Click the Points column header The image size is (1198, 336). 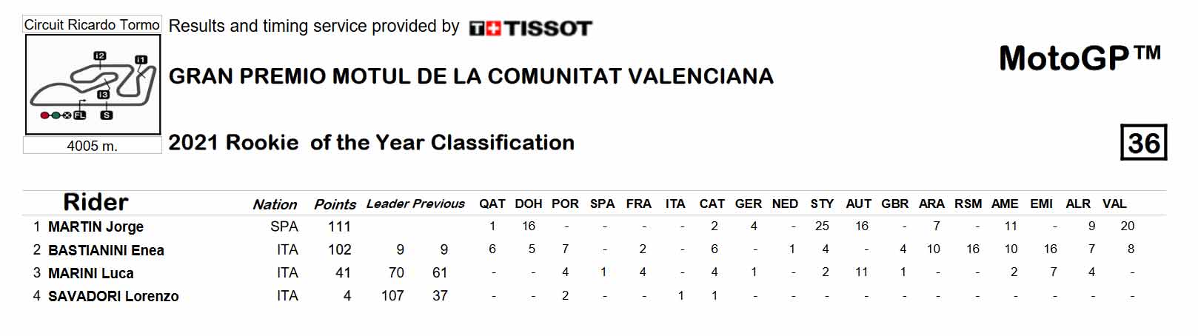(x=335, y=204)
